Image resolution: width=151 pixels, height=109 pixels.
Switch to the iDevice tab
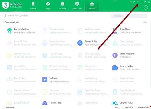(33, 6)
